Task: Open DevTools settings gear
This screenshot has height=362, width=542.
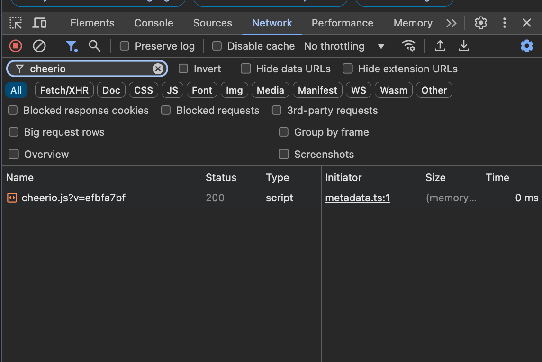Action: point(480,23)
